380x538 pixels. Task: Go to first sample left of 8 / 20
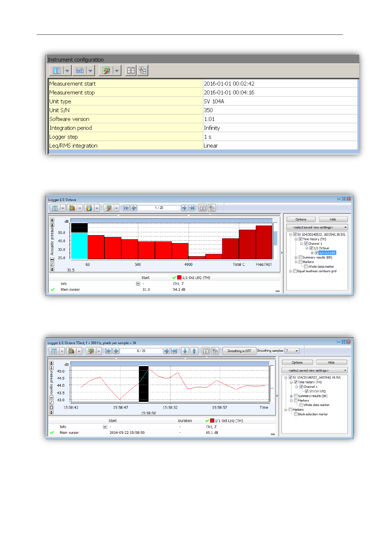(109, 351)
